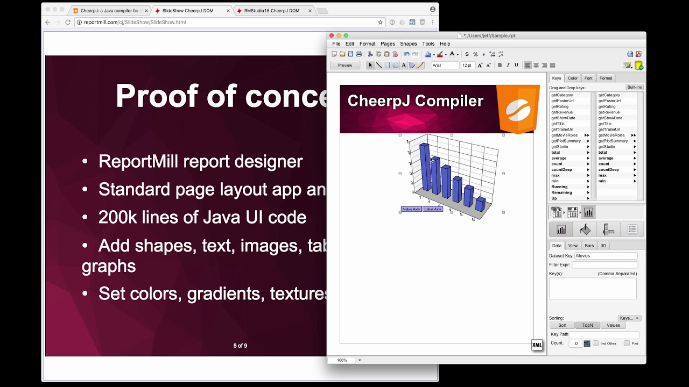
Task: Select the Line tool
Action: coord(379,65)
